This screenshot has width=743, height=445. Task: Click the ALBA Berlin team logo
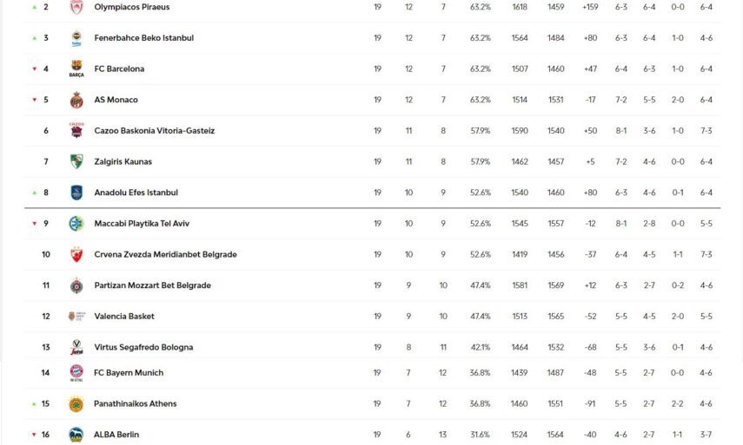pyautogui.click(x=76, y=435)
